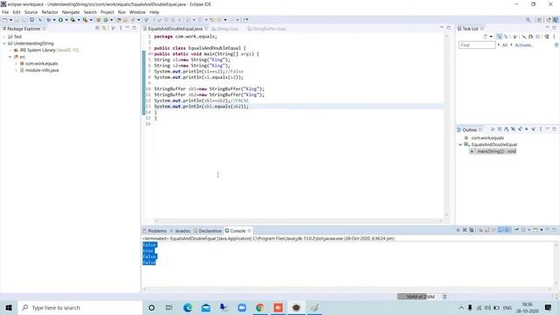Open the new task dropdown arrow in Task List
Viewport: 560px width, 315px height.
coord(491,37)
